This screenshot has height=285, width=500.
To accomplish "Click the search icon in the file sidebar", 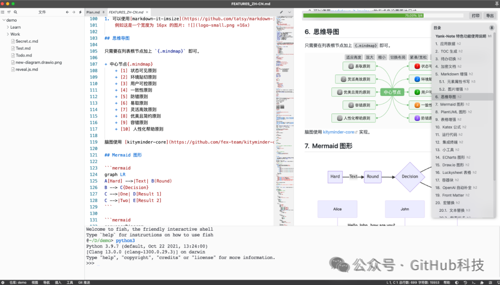I will tap(15, 12).
